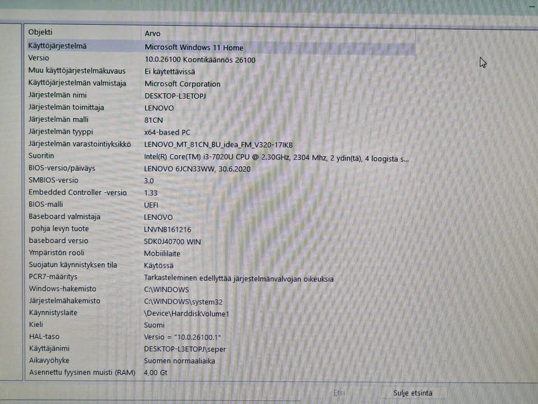Viewport: 538px width, 404px height.
Task: Click the C:\WINDOWS\system32 value
Action: pyautogui.click(x=183, y=302)
